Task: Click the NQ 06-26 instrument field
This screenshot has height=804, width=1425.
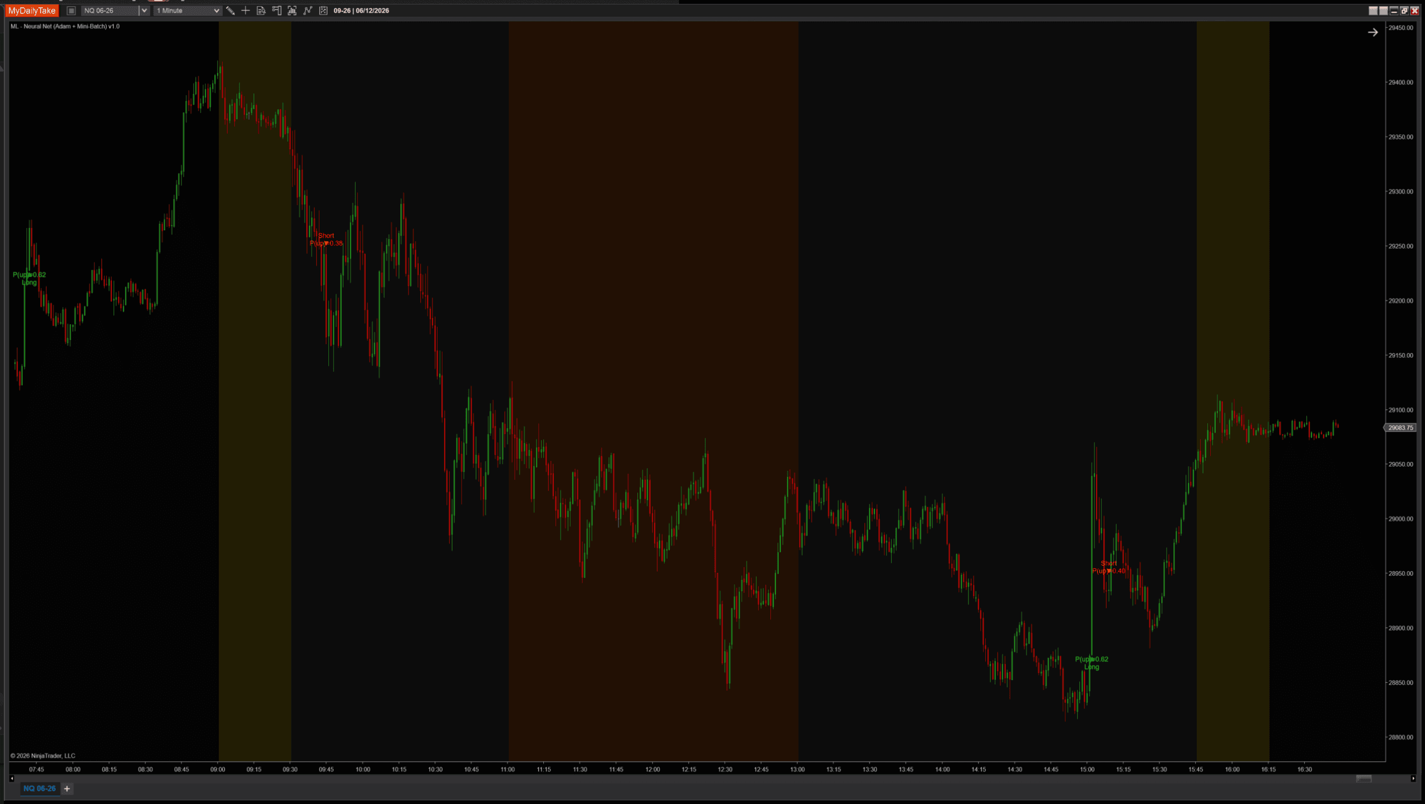Action: (110, 11)
